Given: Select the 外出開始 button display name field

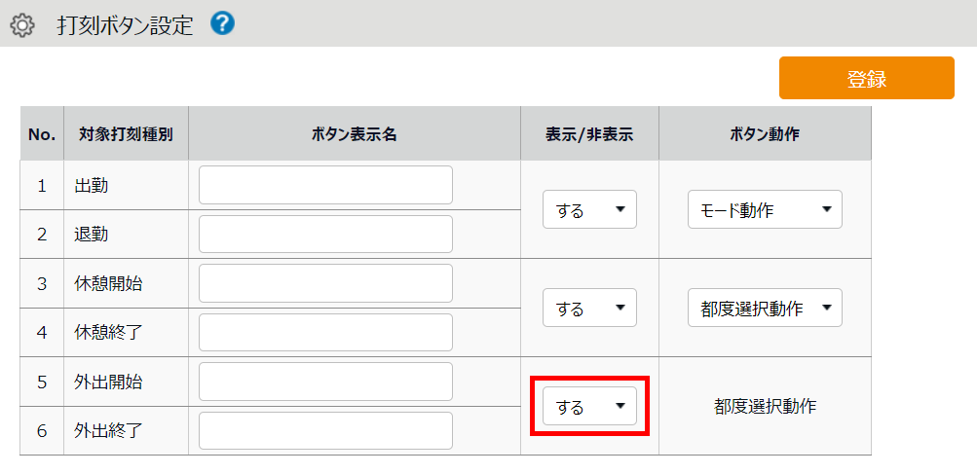Looking at the screenshot, I should 325,382.
